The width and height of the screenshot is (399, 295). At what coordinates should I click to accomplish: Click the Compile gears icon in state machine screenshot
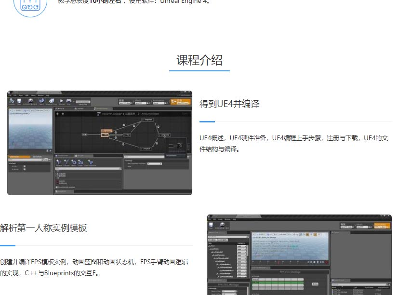pos(12,101)
